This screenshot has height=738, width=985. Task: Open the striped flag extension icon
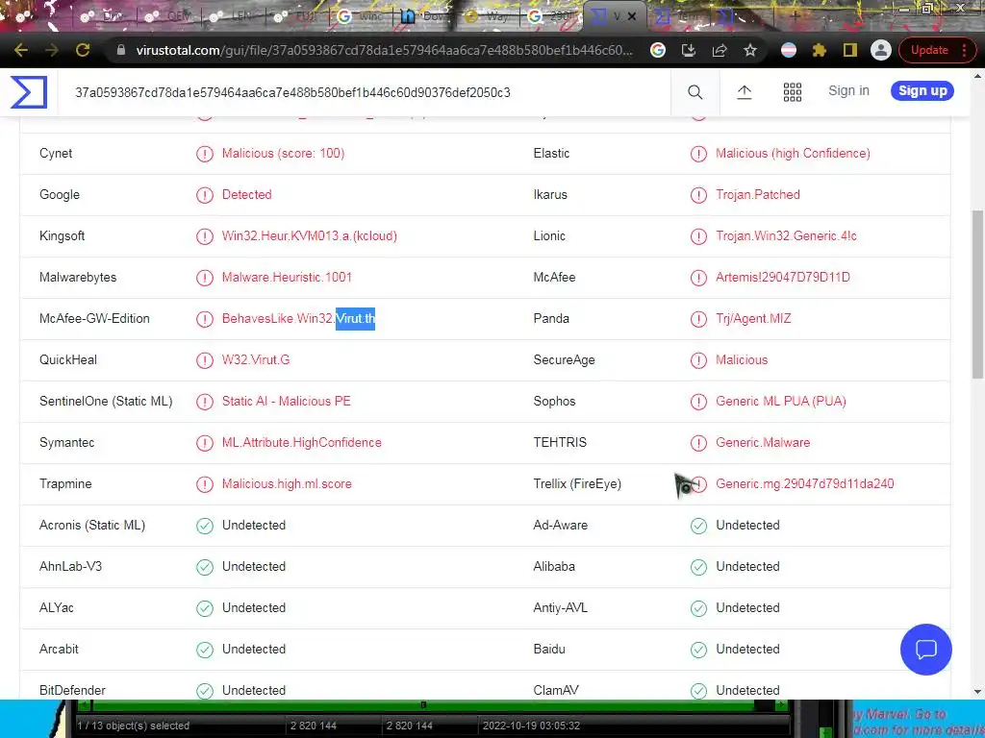point(789,50)
